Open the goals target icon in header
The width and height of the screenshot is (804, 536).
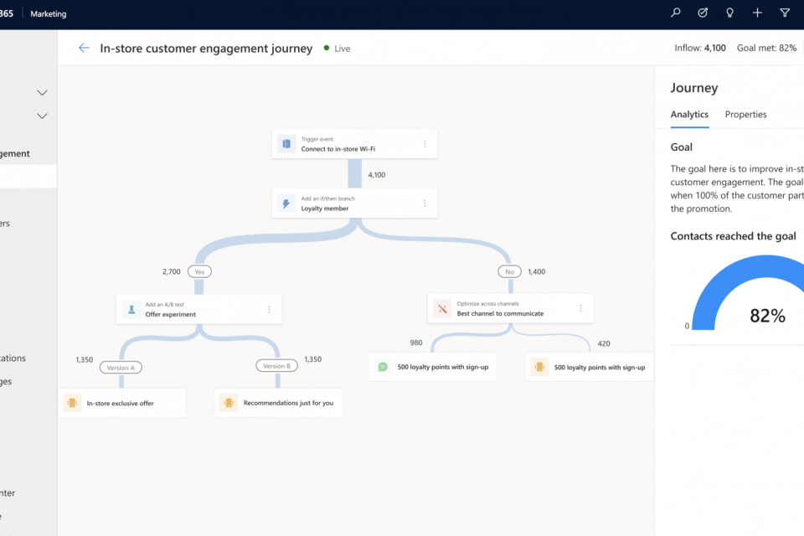pyautogui.click(x=703, y=13)
